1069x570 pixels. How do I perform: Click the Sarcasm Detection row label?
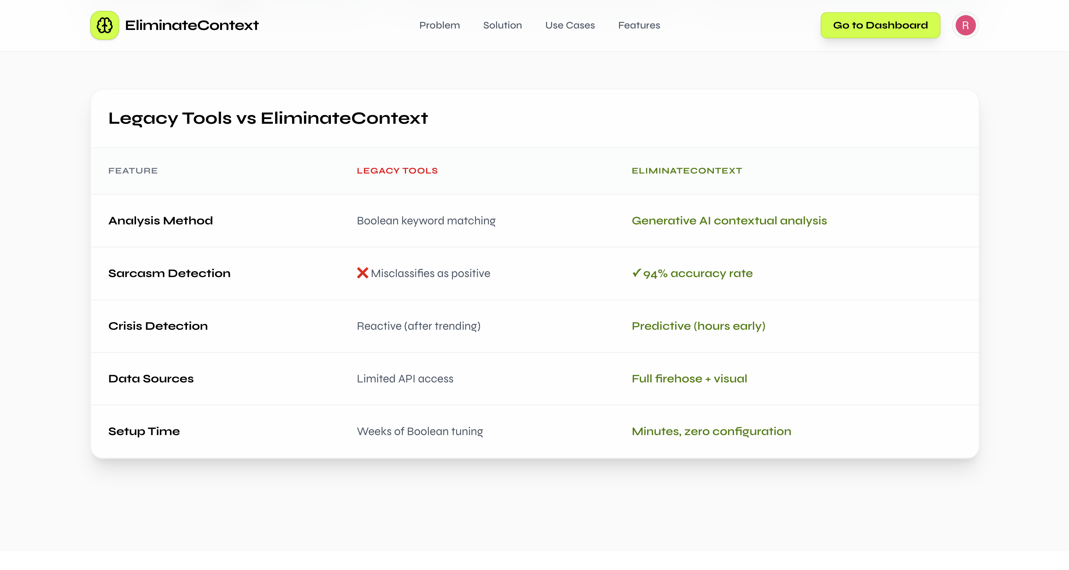(x=169, y=273)
